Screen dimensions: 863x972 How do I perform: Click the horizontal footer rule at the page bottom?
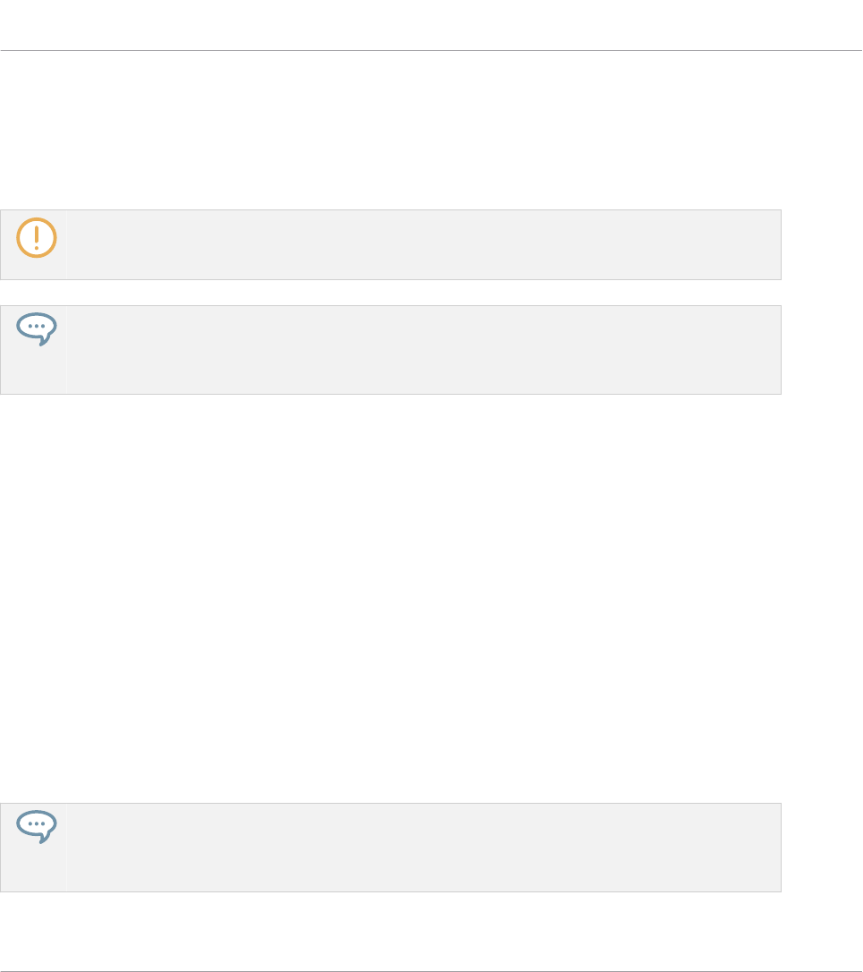[431, 971]
